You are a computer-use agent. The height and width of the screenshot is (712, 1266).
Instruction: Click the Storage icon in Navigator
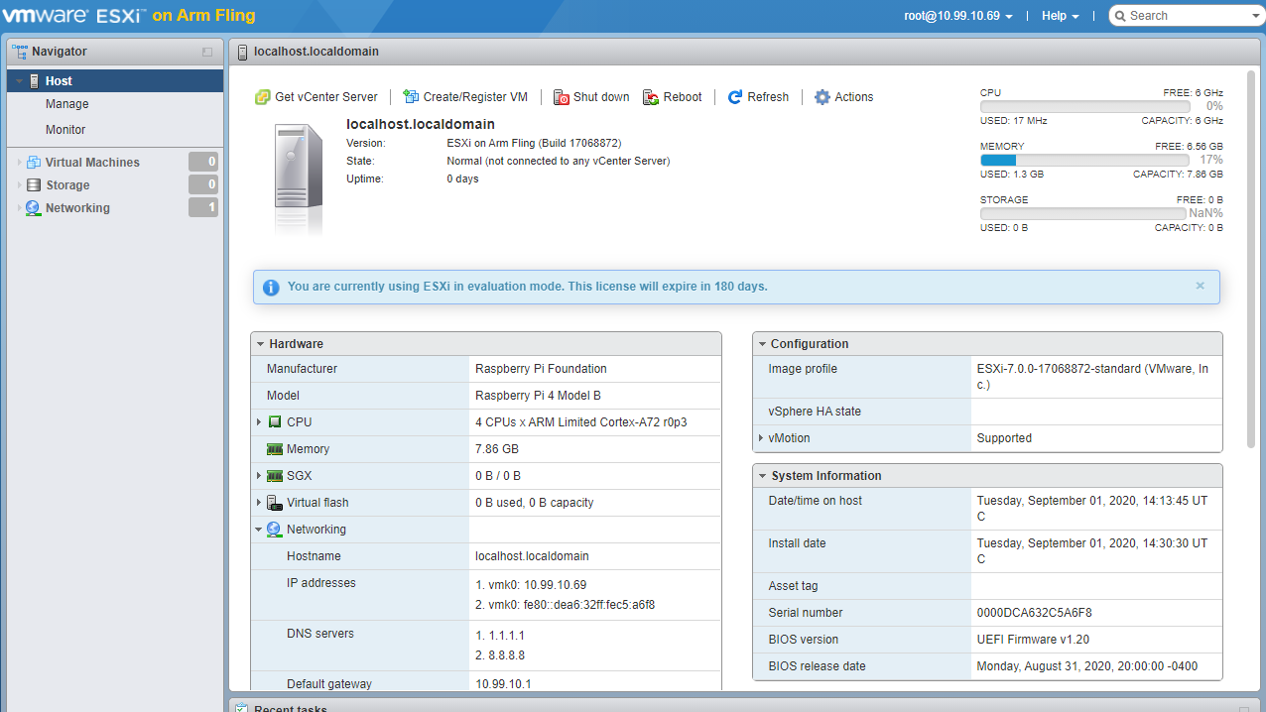34,185
